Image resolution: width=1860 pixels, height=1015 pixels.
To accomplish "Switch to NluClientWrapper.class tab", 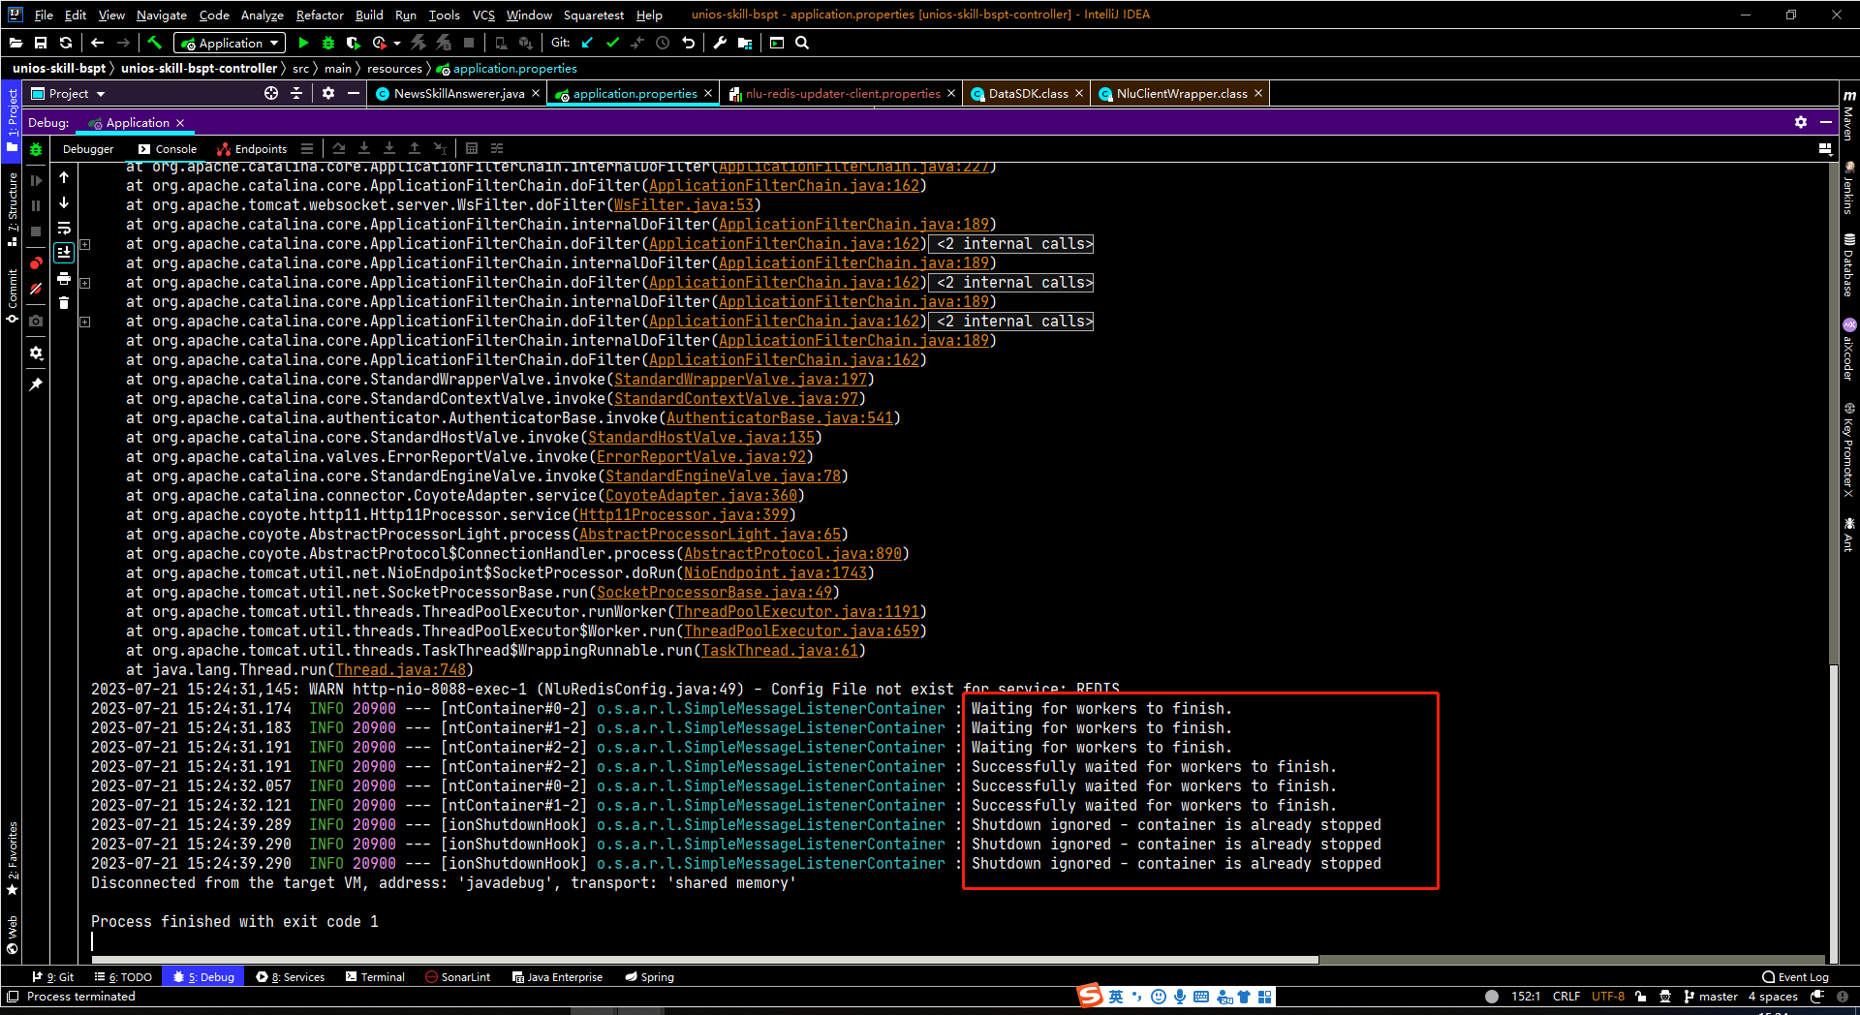I will point(1180,93).
